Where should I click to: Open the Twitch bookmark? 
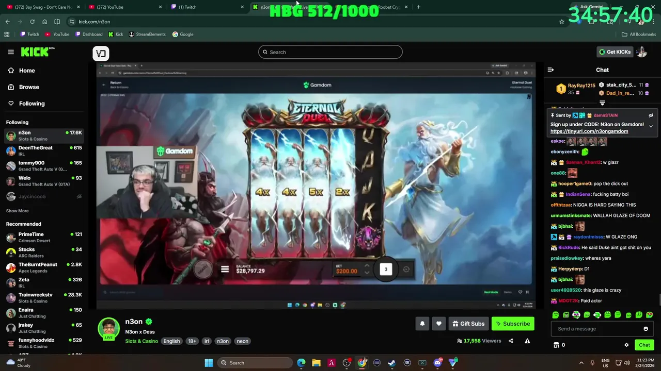pos(29,35)
